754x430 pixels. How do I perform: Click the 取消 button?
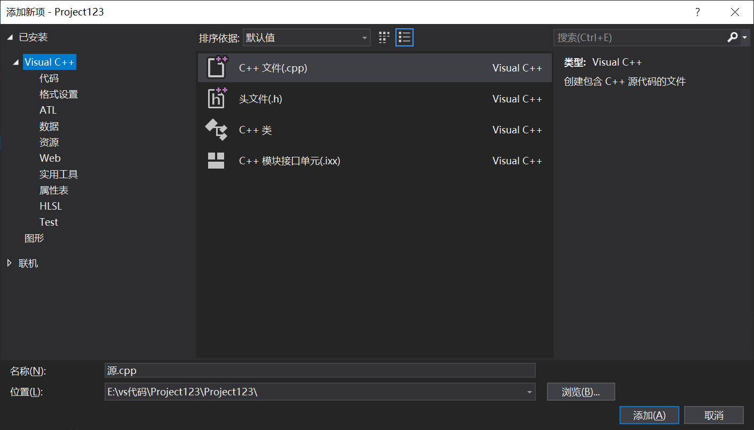pyautogui.click(x=713, y=415)
